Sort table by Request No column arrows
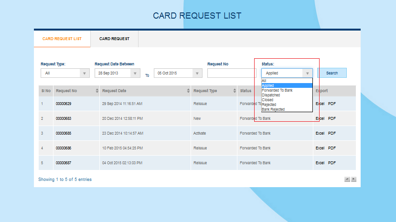The height and width of the screenshot is (222, 396). pos(97,91)
